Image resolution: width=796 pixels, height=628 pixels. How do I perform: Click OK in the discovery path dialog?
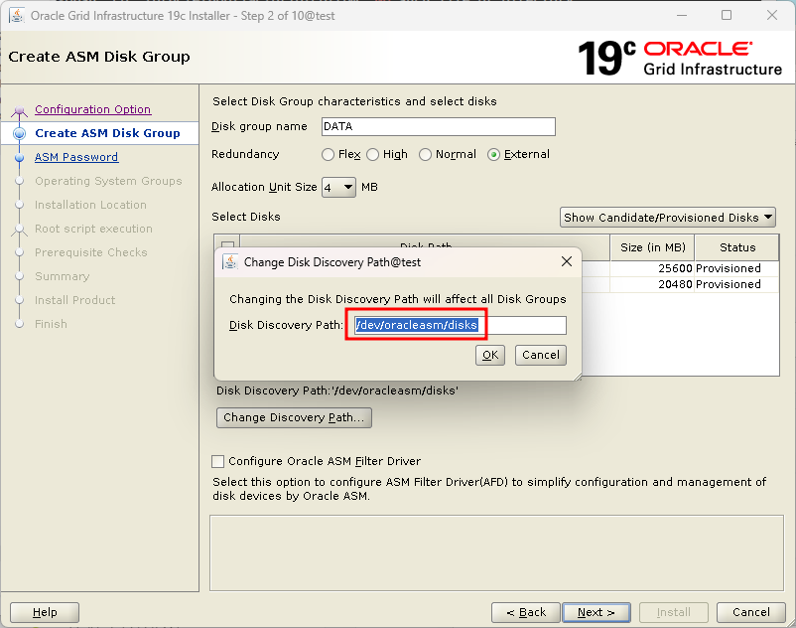(x=490, y=355)
